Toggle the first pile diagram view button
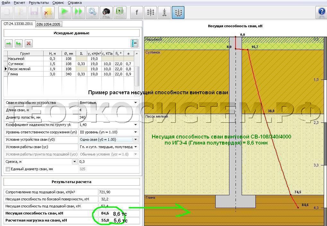This screenshot has width=327, height=226. (x=151, y=13)
